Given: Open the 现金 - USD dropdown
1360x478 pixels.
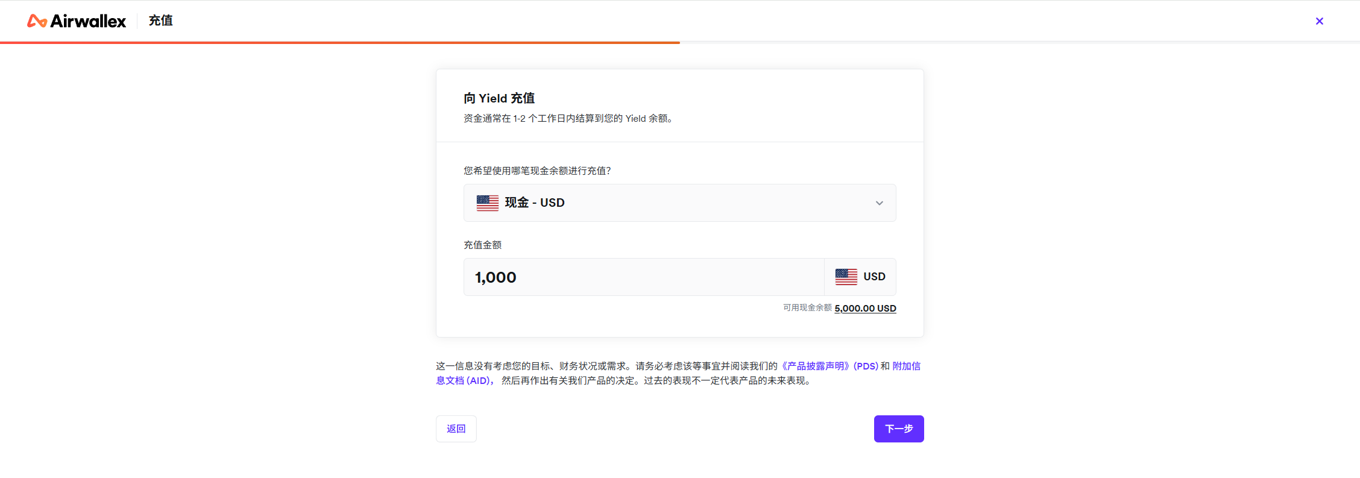Looking at the screenshot, I should (679, 203).
